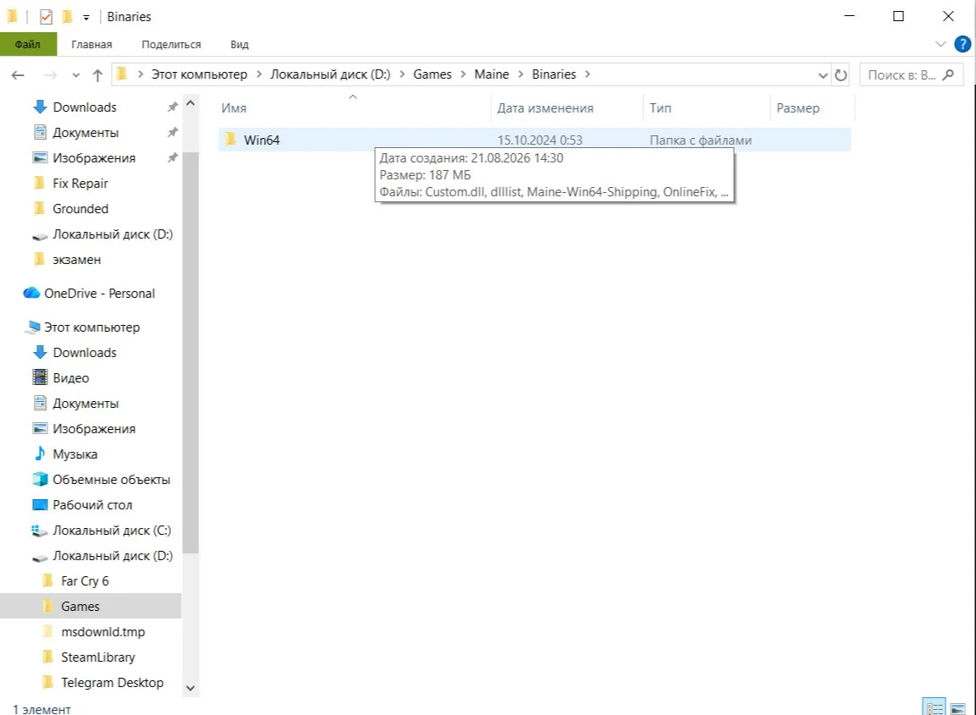
Task: Open Grounded folder in sidebar
Action: (x=80, y=209)
